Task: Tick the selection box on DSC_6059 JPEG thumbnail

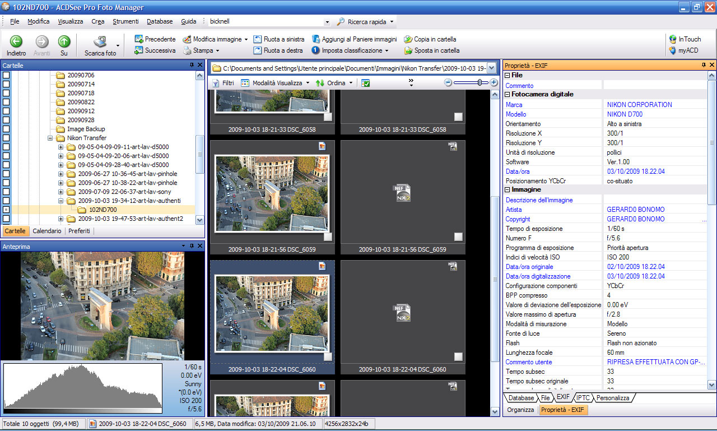Action: [x=328, y=237]
